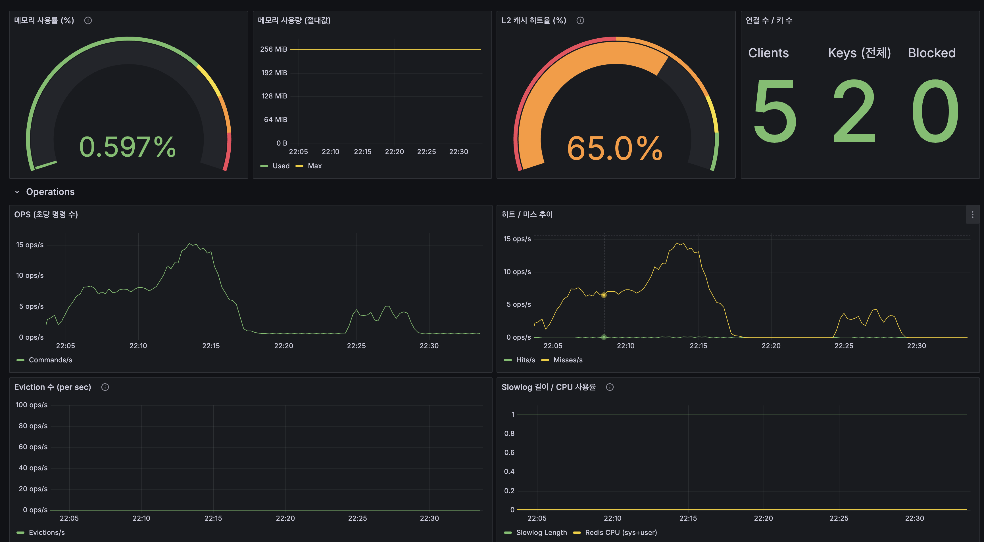This screenshot has width=984, height=542.
Task: Click the Clients stat value 5
Action: click(x=775, y=112)
